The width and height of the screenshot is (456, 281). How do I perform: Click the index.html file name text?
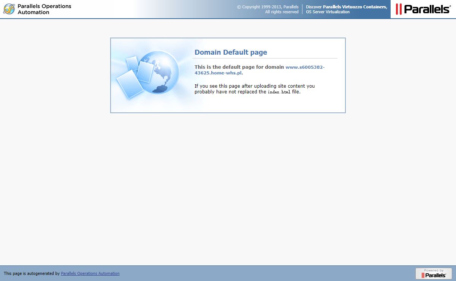(x=279, y=92)
